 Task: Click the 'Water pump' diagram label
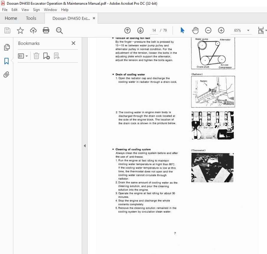pos(202,39)
